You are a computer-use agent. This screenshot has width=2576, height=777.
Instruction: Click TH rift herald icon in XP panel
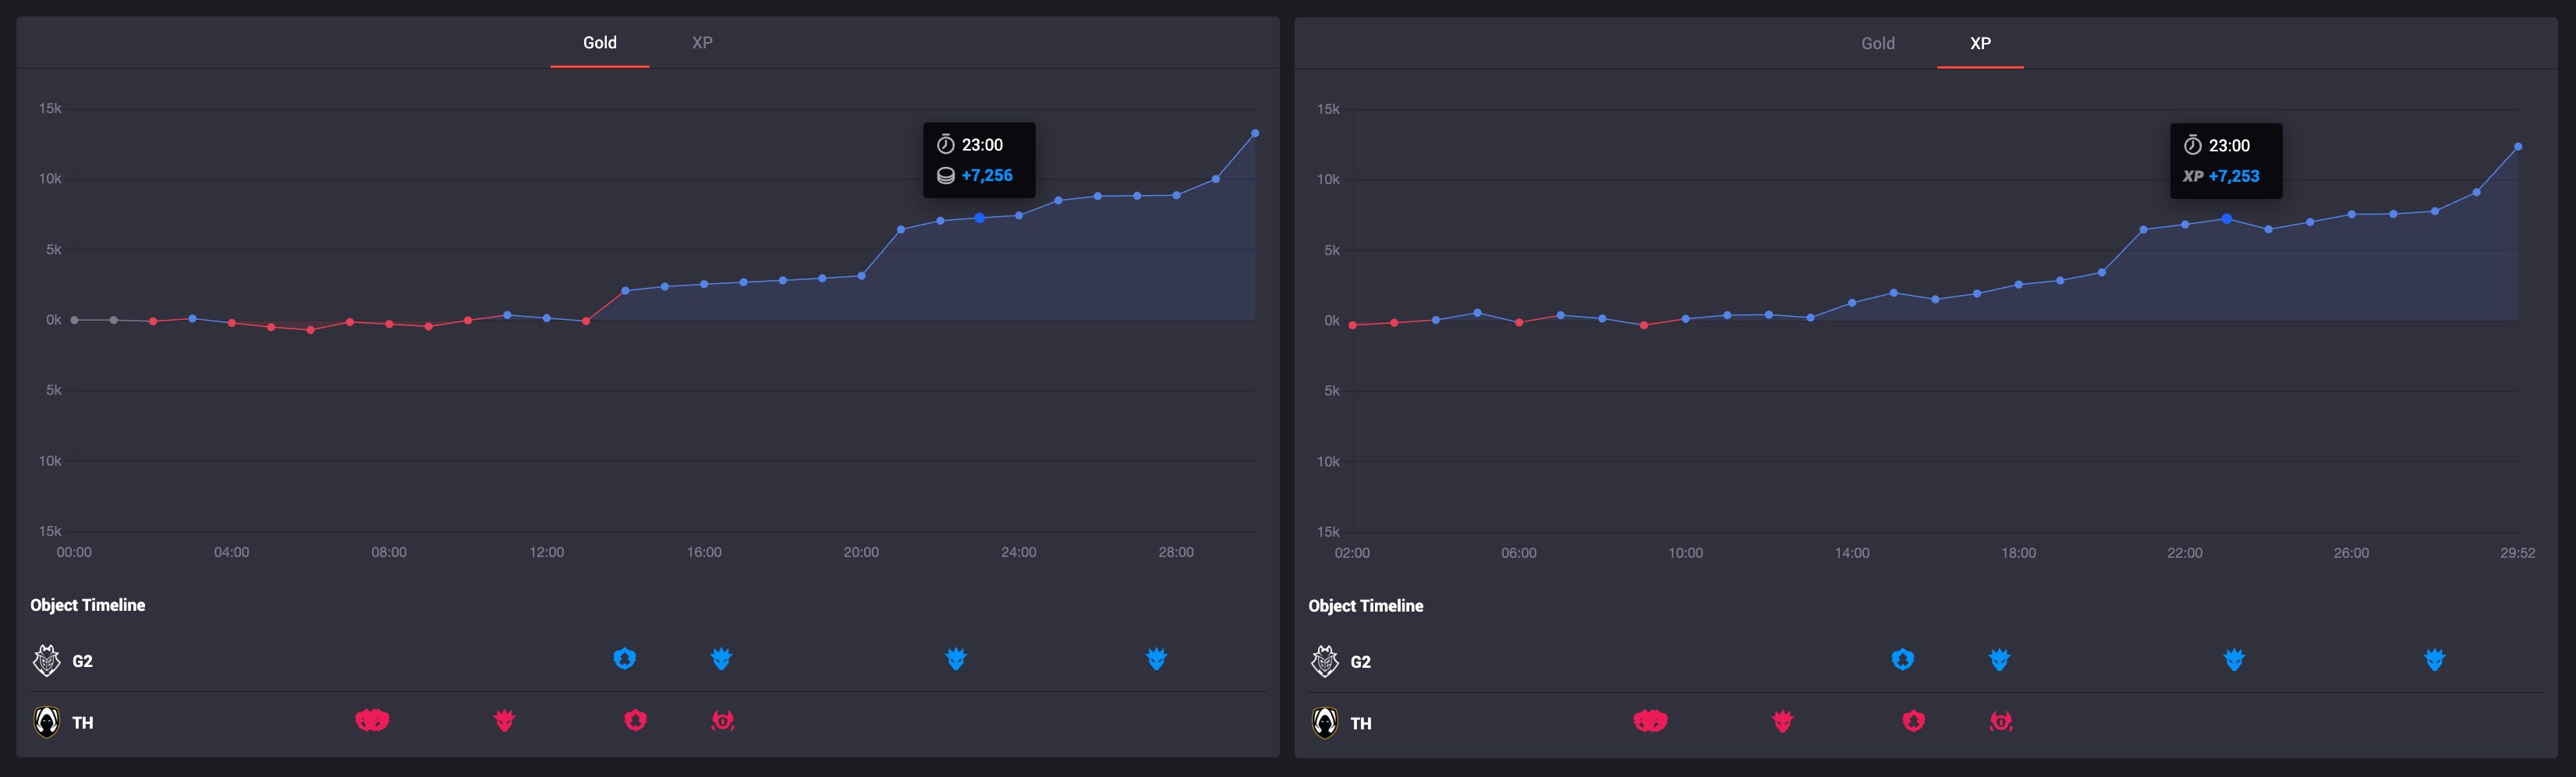pyautogui.click(x=2001, y=721)
